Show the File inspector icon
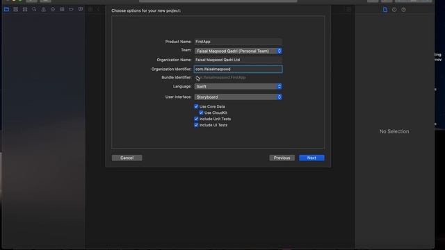The image size is (445, 250). pyautogui.click(x=385, y=10)
